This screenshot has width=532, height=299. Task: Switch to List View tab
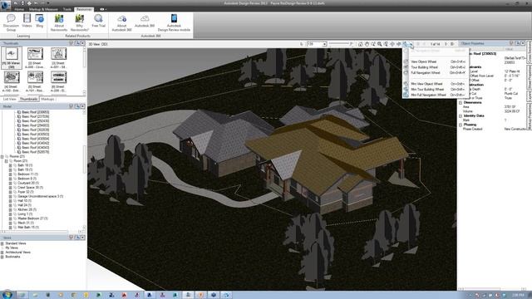[9, 99]
